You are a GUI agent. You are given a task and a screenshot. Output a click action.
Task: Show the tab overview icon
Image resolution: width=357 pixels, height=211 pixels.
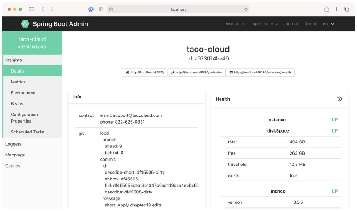tap(347, 9)
